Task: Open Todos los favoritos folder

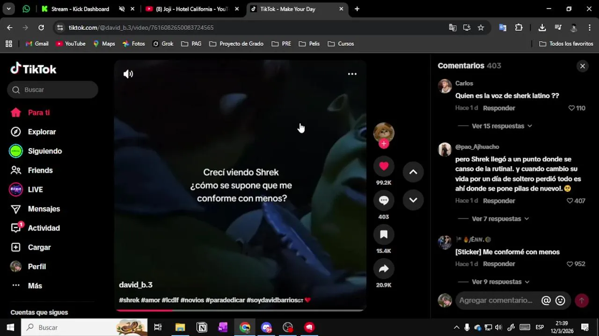Action: (566, 44)
